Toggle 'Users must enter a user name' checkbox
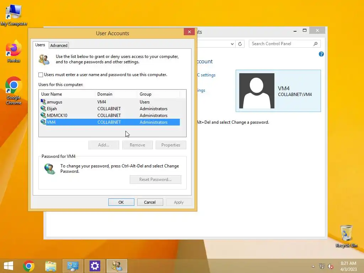The height and width of the screenshot is (273, 364). [x=41, y=75]
